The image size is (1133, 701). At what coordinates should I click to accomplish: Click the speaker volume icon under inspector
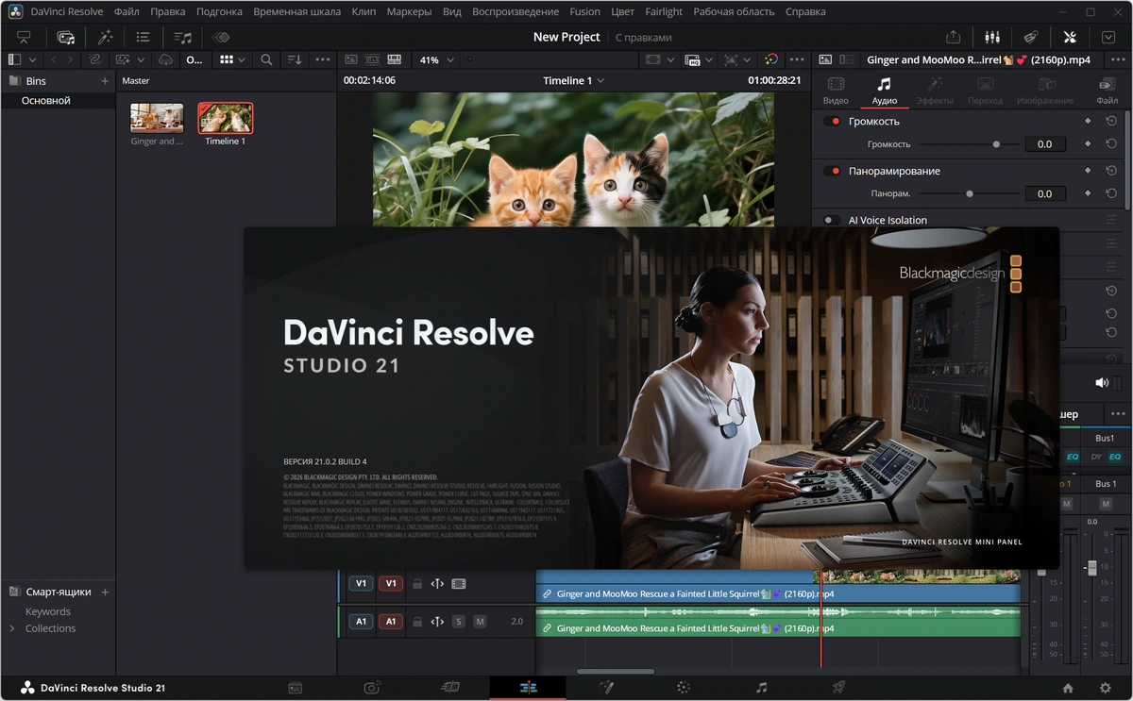point(1101,382)
